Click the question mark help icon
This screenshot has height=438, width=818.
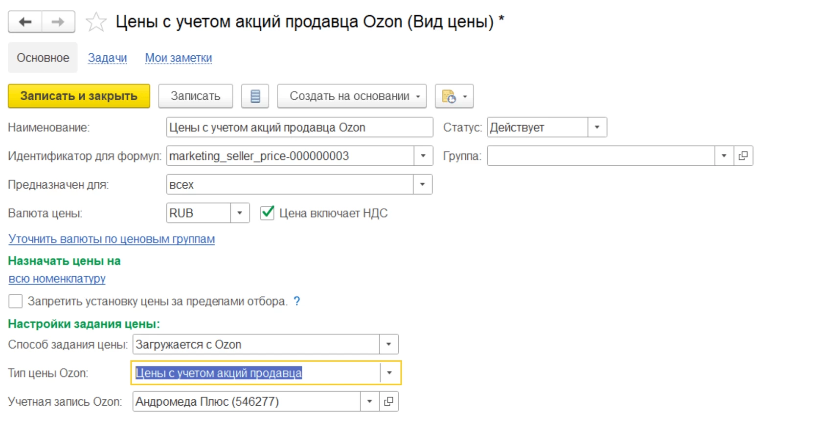[296, 301]
